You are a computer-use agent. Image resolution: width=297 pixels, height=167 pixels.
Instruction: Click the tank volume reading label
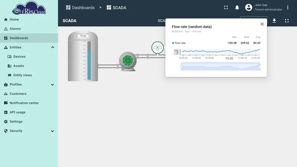click(x=83, y=36)
